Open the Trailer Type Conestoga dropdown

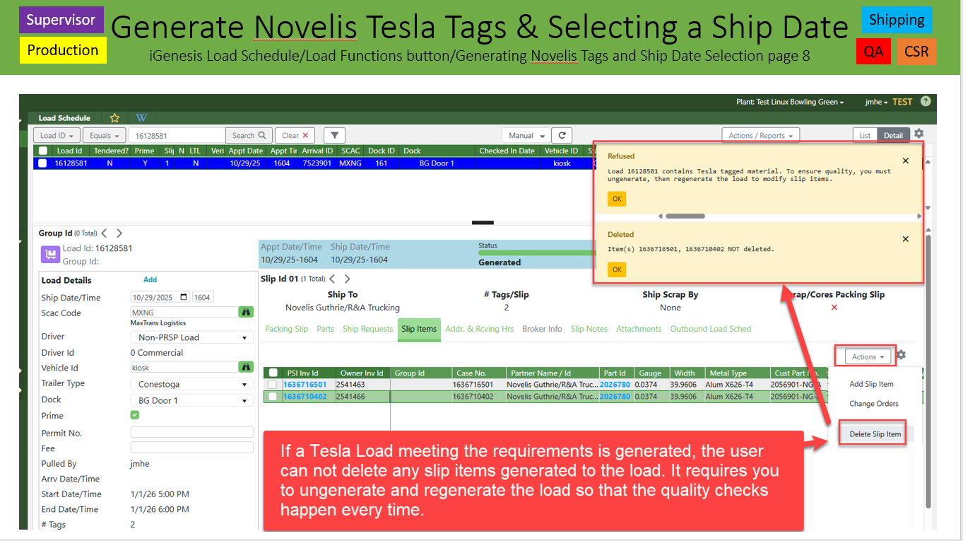[191, 384]
